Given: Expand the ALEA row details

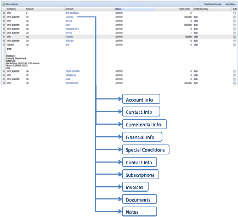Looking at the screenshot, I should coord(4,79).
